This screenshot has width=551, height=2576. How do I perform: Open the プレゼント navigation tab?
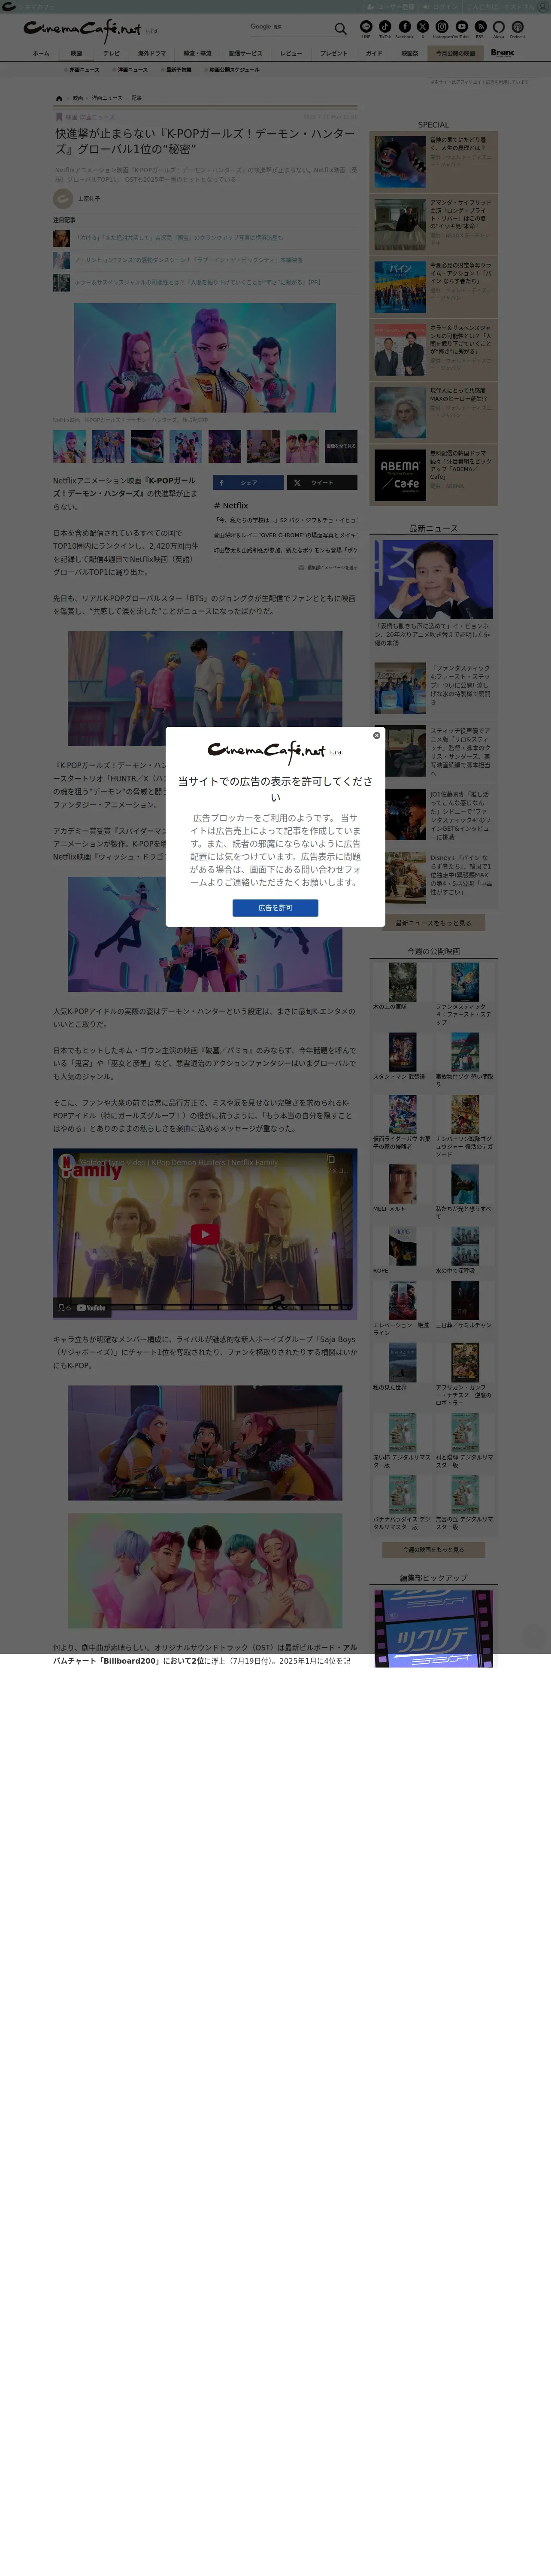tap(334, 53)
